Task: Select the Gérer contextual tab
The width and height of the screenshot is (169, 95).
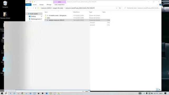Action: 59,2
